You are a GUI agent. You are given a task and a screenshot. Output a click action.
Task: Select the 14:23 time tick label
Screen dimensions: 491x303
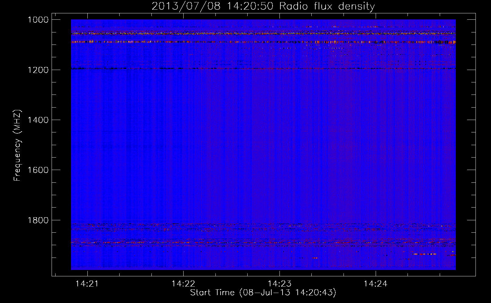279,284
